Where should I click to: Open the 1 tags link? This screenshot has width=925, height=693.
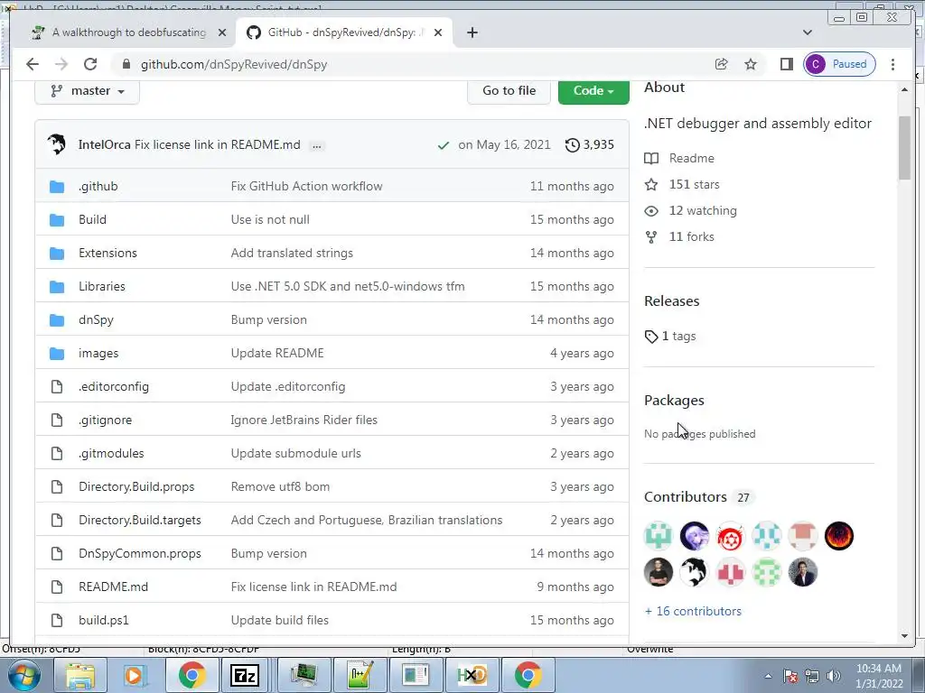pos(671,336)
